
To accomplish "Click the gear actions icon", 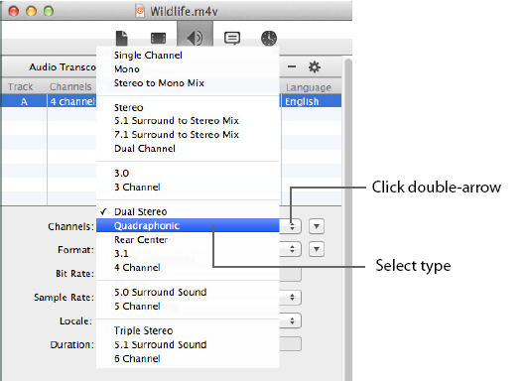I will tap(314, 66).
